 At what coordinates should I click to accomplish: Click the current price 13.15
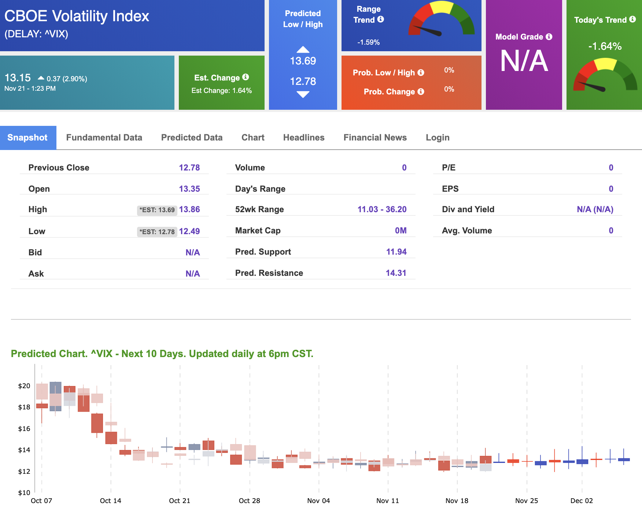tap(18, 78)
